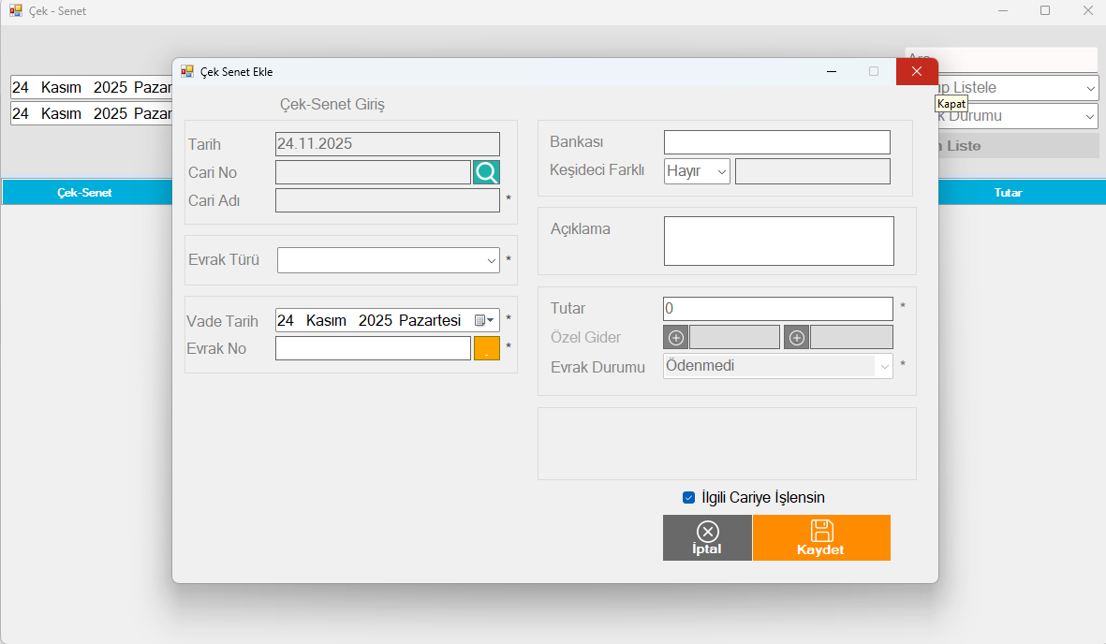Click the first Özel Gider plus icon
Viewport: 1106px width, 644px height.
pyautogui.click(x=676, y=337)
